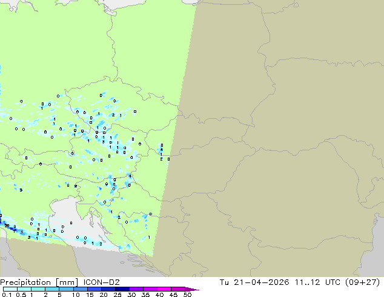Click the 'ICON-D2' model label

(x=101, y=282)
